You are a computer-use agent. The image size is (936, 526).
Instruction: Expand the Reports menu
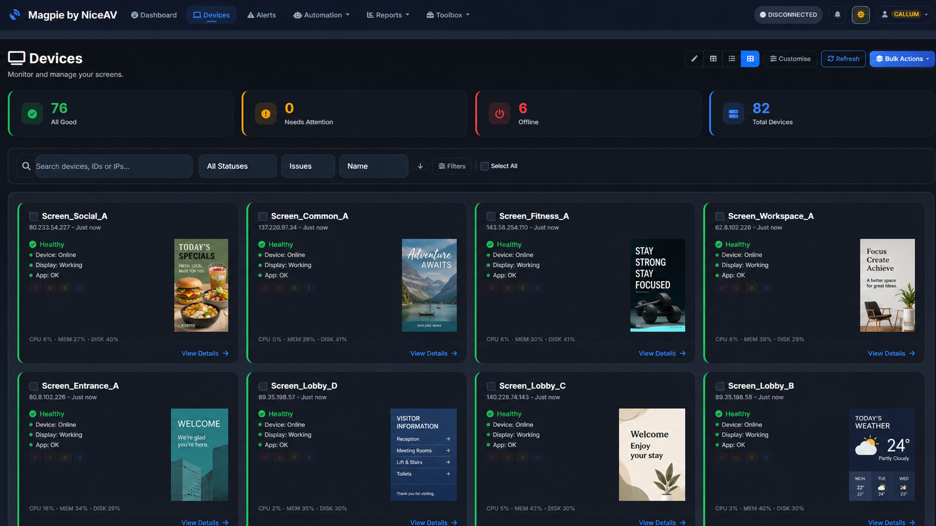388,15
